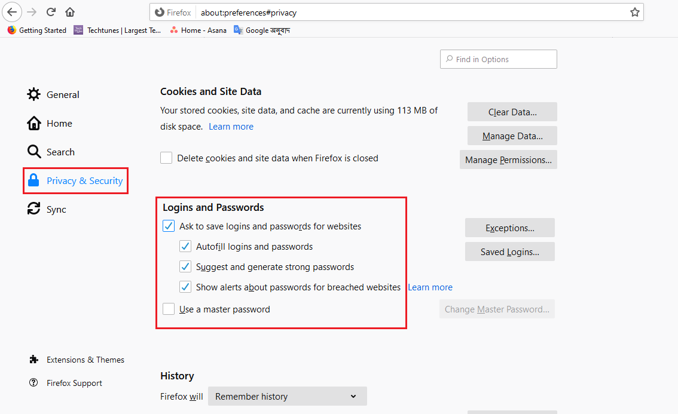Open Sync settings arrows icon
The width and height of the screenshot is (678, 414).
(34, 209)
